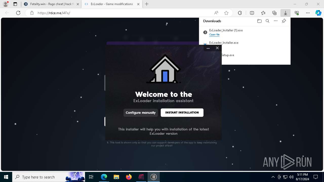
Task: Open network status tray icon
Action: [x=285, y=177]
